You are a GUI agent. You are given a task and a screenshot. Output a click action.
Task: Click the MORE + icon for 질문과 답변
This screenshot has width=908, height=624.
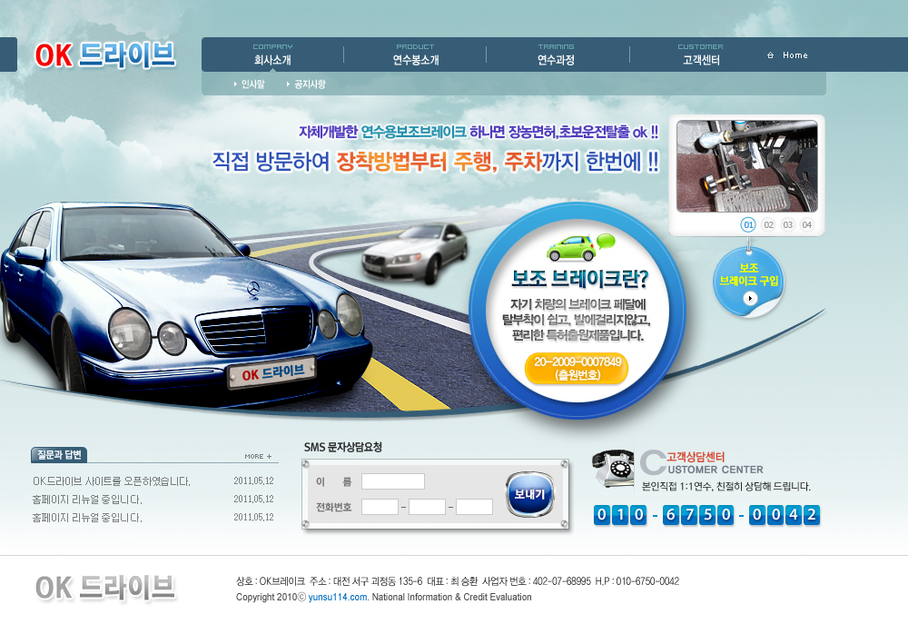258,456
